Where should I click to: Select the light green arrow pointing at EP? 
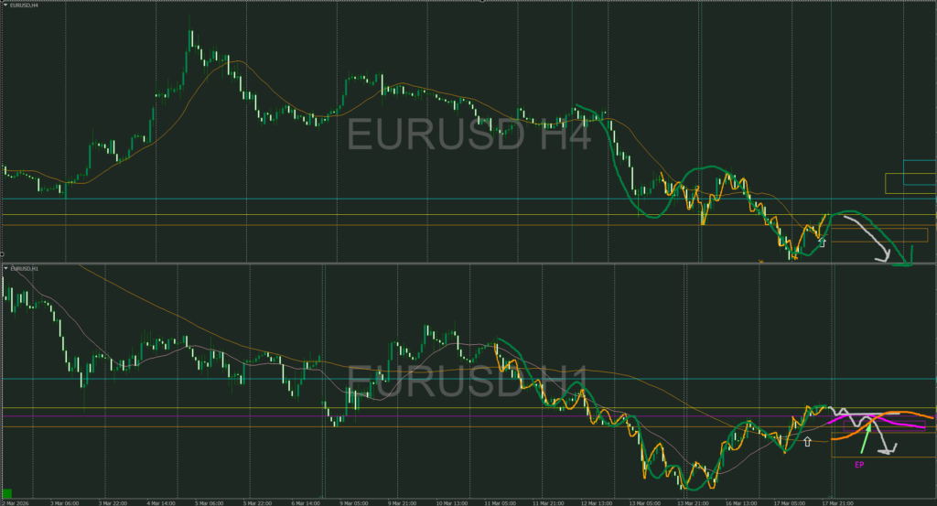865,439
